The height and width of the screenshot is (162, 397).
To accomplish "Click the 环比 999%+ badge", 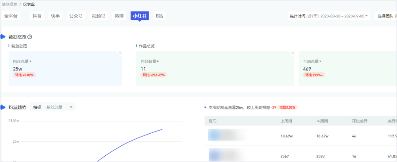I will pyautogui.click(x=314, y=75).
